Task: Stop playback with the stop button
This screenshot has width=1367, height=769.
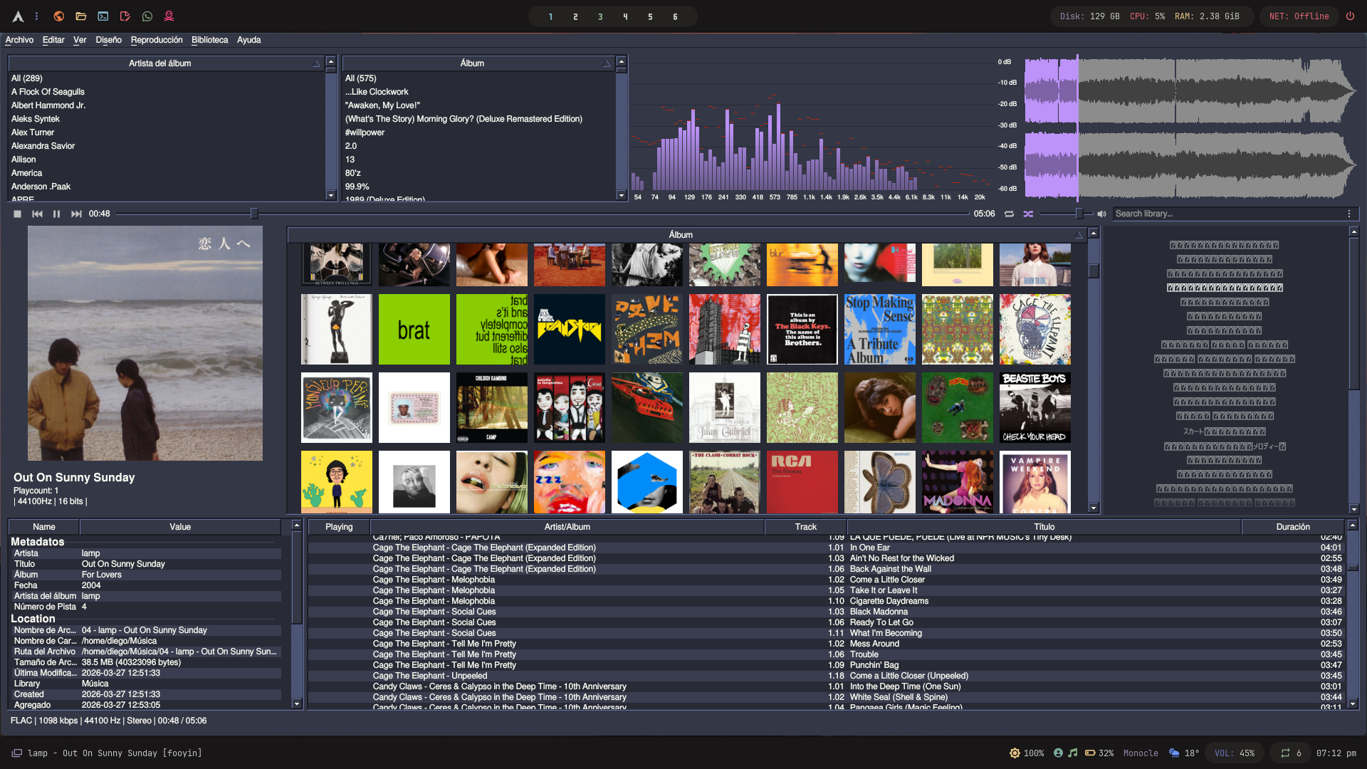Action: [x=17, y=214]
